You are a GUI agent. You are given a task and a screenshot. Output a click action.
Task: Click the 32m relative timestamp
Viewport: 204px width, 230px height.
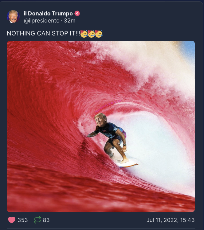coord(69,21)
